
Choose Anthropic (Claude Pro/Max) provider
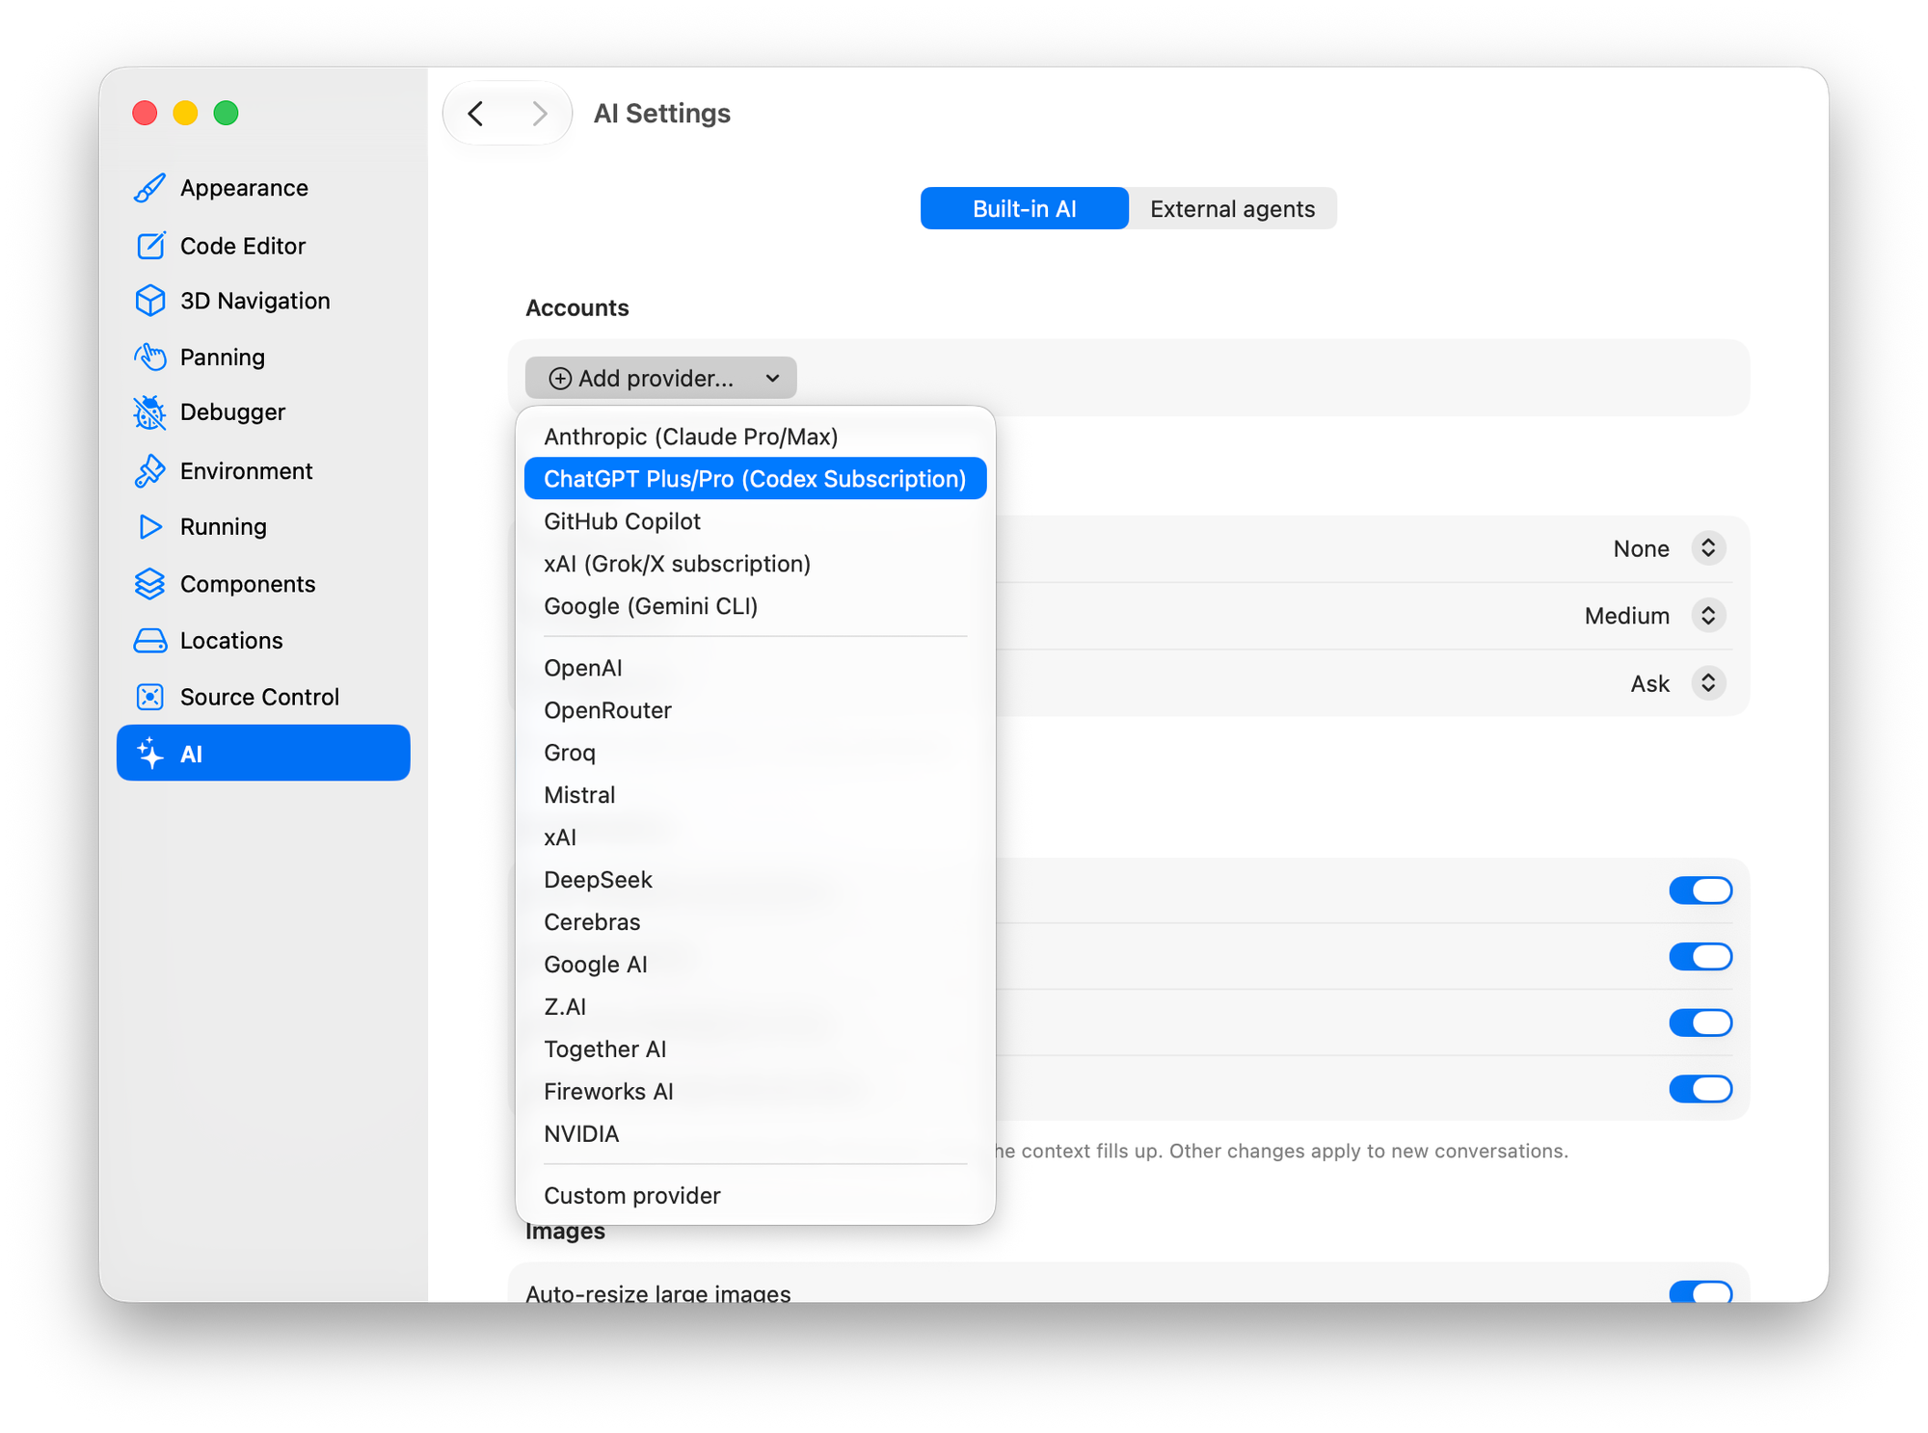click(755, 437)
